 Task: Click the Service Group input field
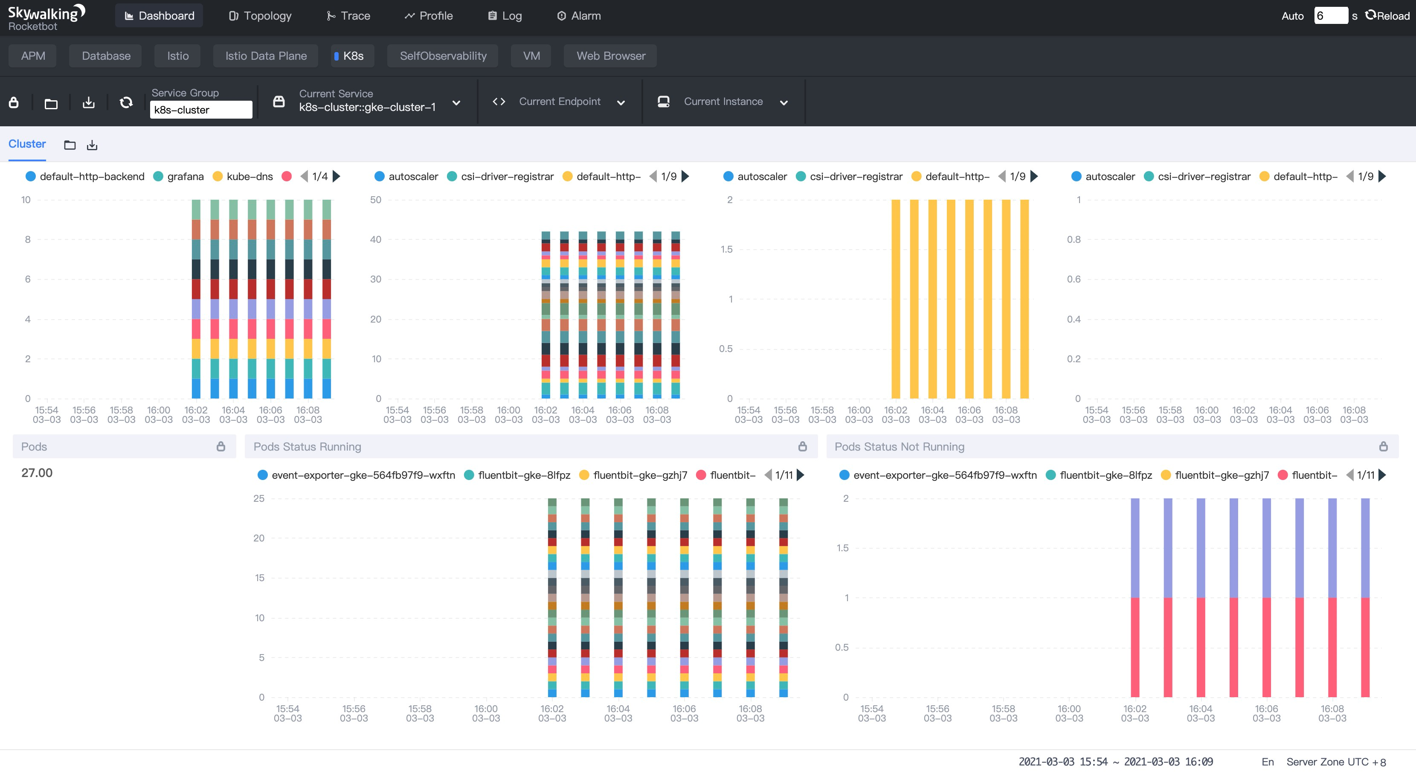tap(200, 110)
